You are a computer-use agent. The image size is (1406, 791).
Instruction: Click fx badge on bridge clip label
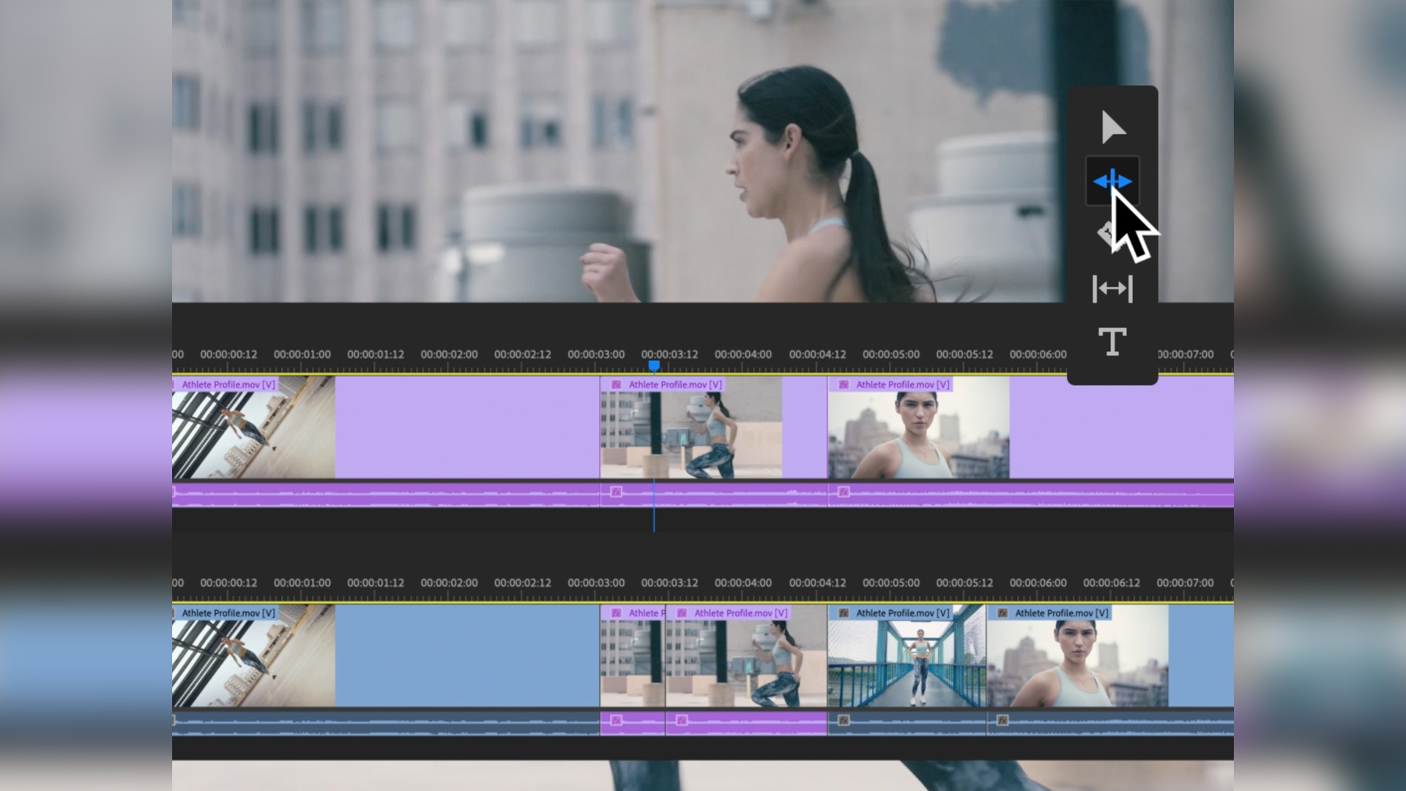click(844, 613)
